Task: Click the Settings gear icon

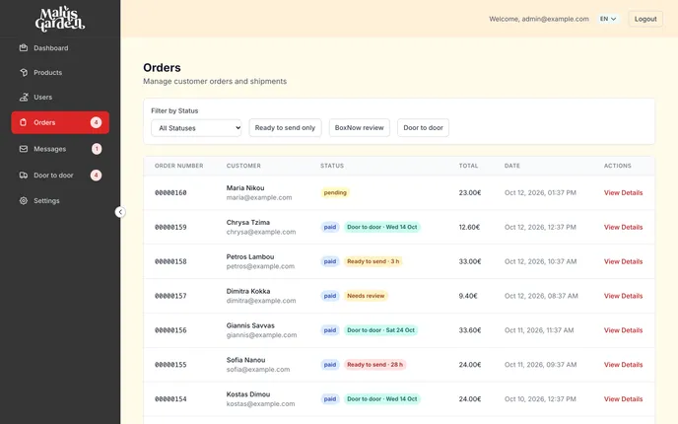Action: (24, 201)
